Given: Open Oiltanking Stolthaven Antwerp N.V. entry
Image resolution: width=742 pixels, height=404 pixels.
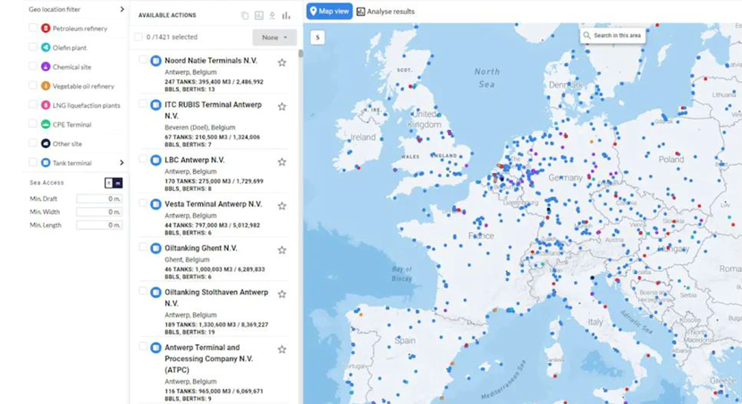Looking at the screenshot, I should coord(216,297).
